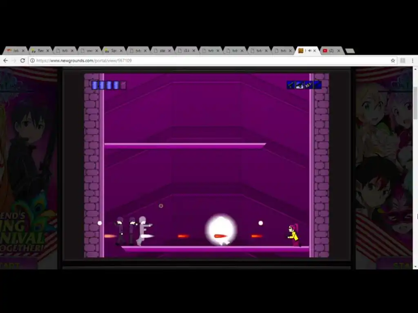Bookmark this page with the star icon
This screenshot has height=313, width=418.
pyautogui.click(x=393, y=61)
